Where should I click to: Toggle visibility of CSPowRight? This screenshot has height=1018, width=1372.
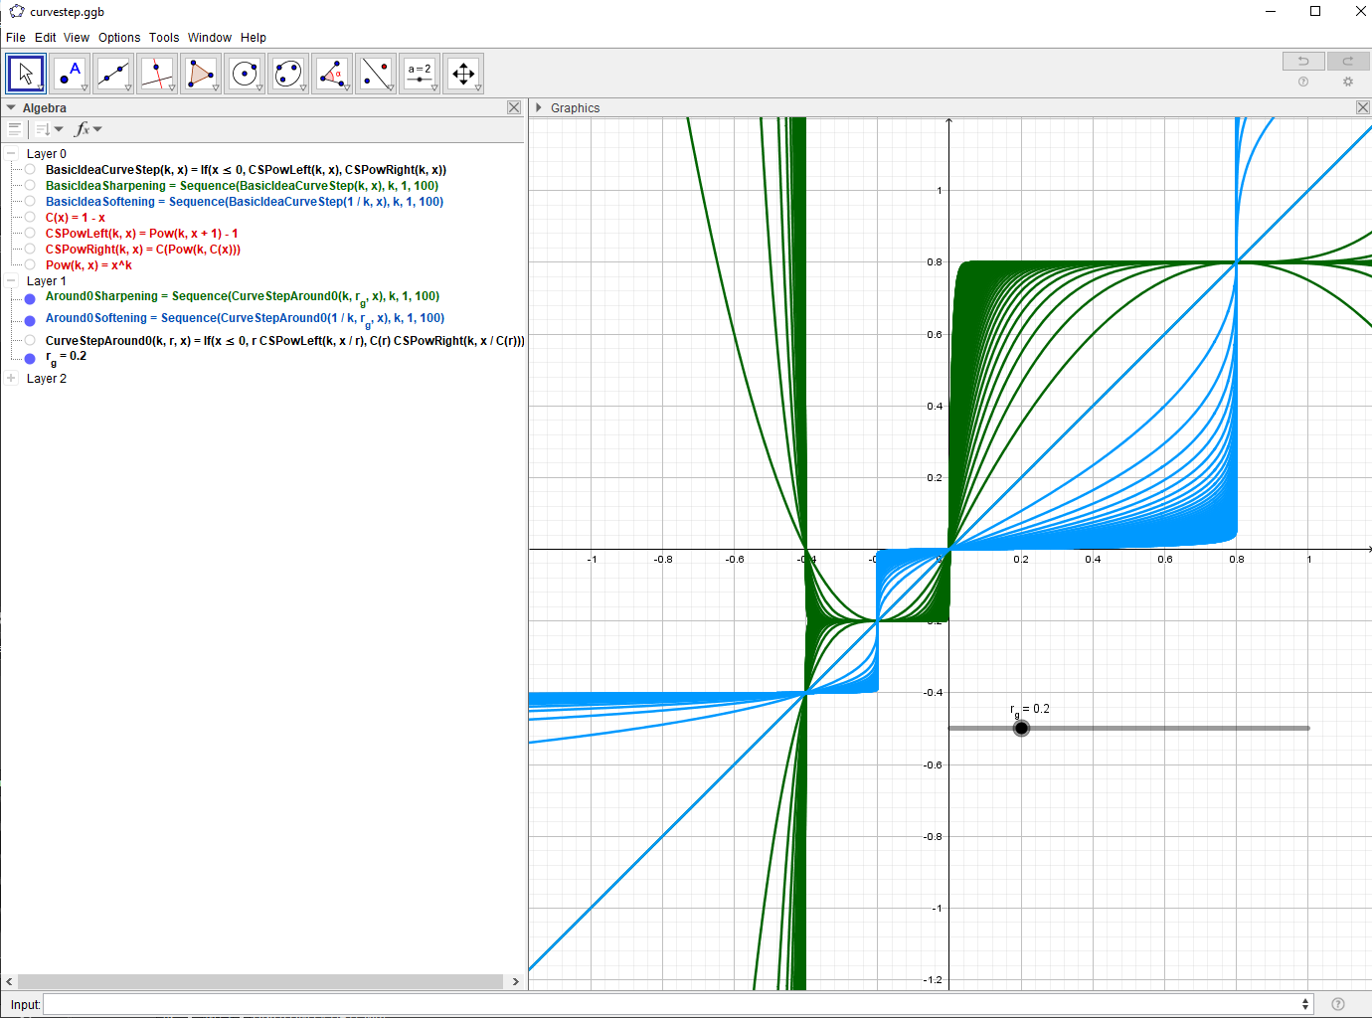[x=30, y=250]
